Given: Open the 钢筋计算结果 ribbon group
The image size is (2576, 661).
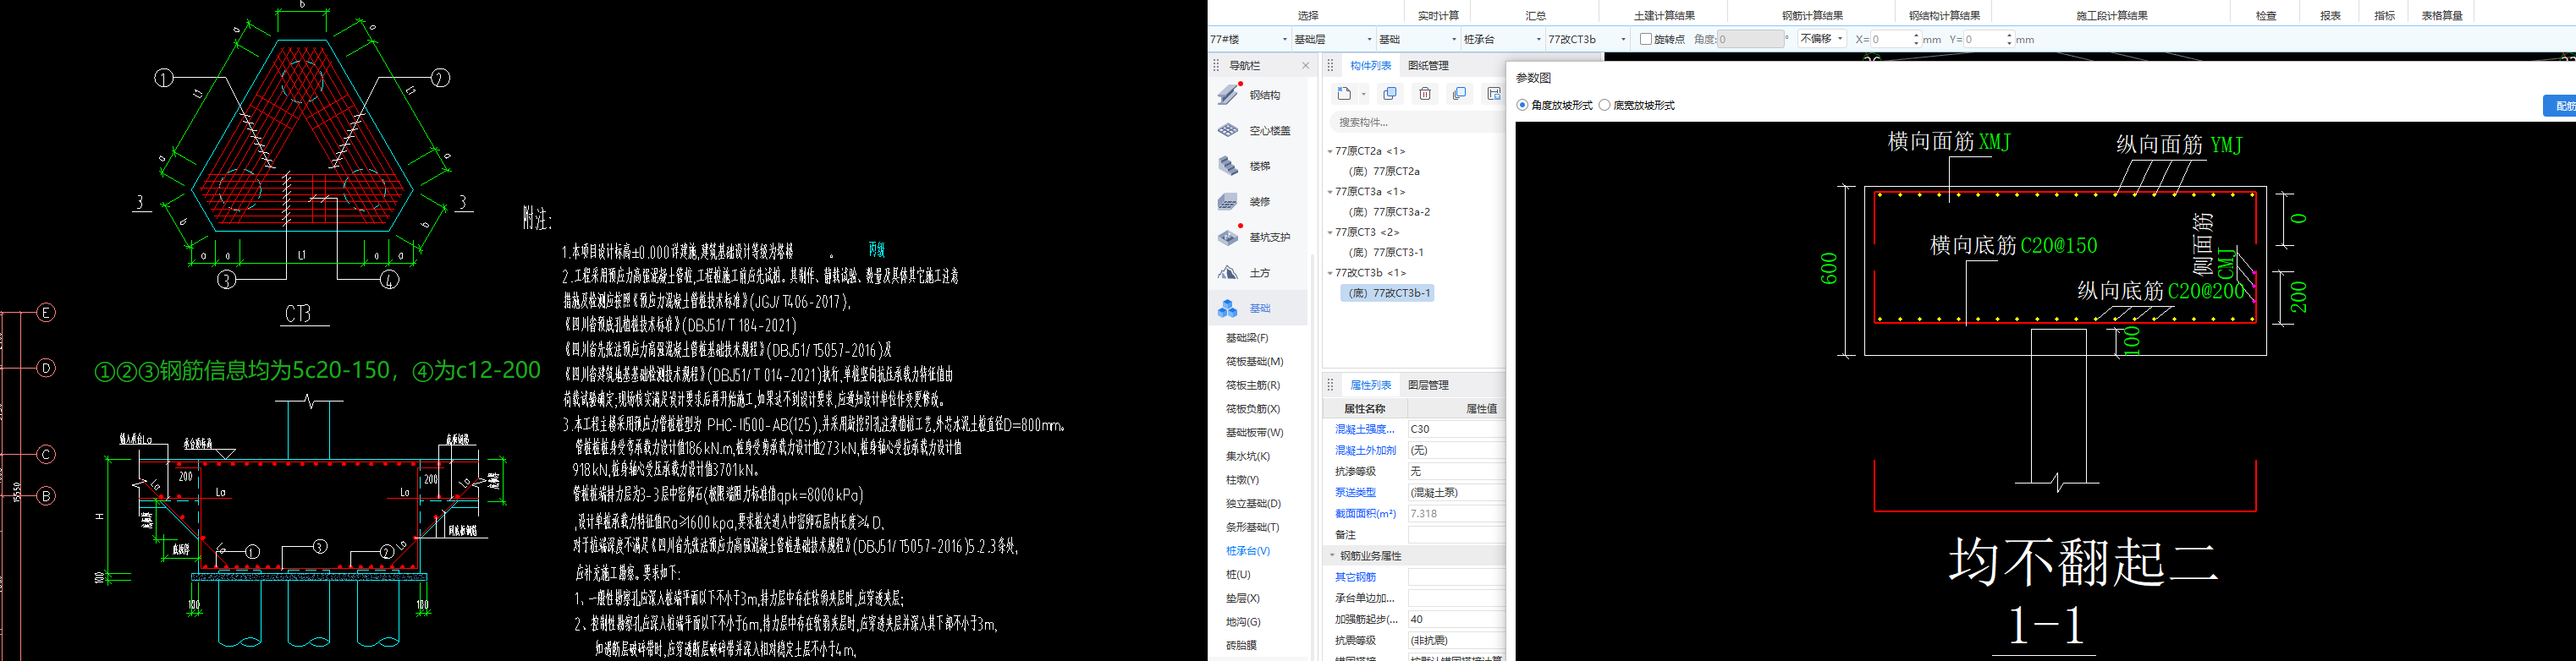Looking at the screenshot, I should click(x=1812, y=16).
